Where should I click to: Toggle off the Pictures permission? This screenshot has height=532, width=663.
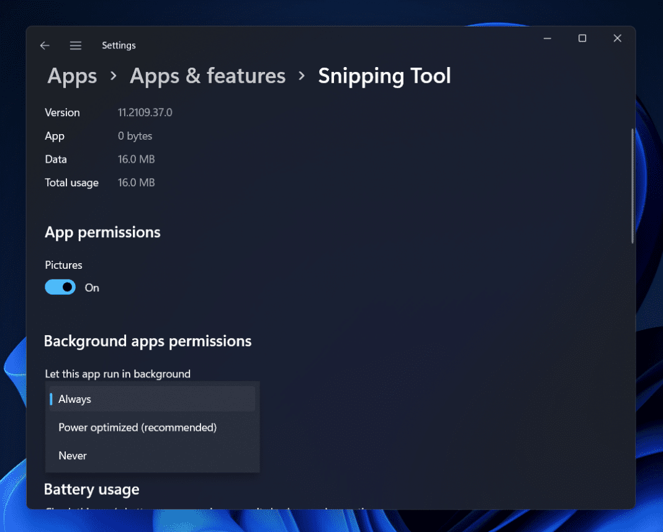point(60,287)
